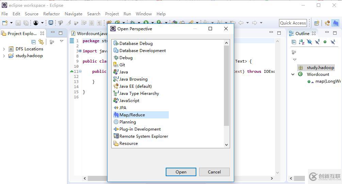Collapse the Wordcount class in Outline
The width and height of the screenshot is (342, 184).
(x=293, y=74)
